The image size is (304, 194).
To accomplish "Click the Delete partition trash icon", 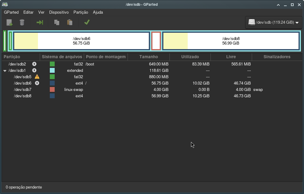I will tap(22, 22).
